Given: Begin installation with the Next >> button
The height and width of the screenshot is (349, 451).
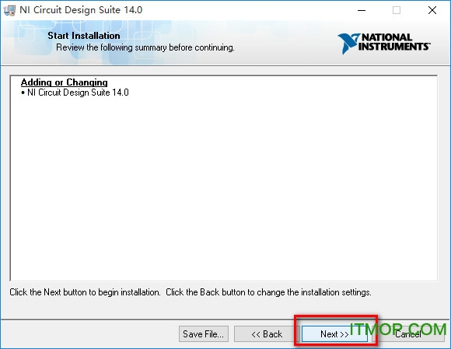Looking at the screenshot, I should tap(334, 334).
